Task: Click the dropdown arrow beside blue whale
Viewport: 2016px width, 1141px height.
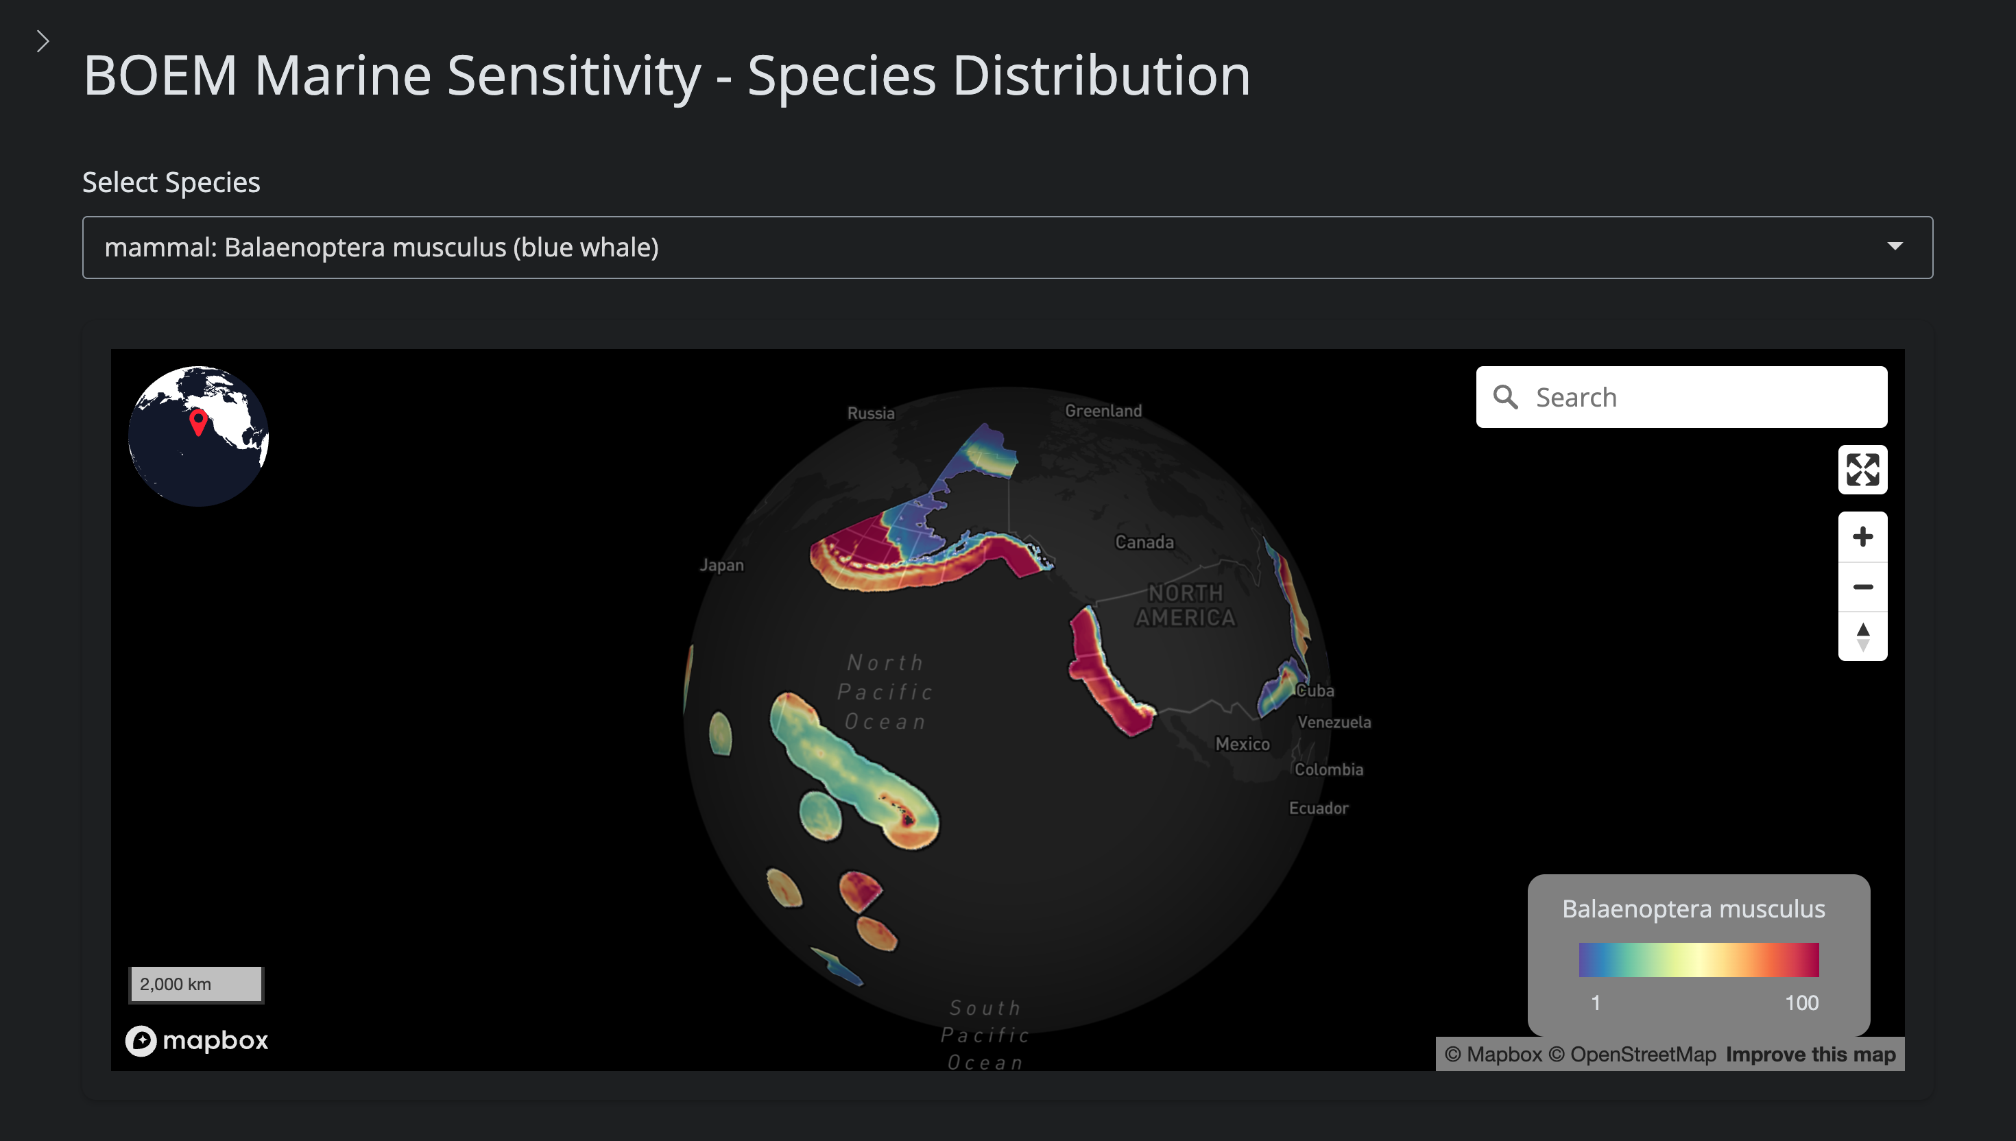Action: pos(1895,247)
